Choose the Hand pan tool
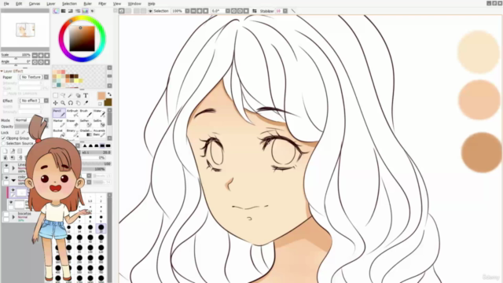The width and height of the screenshot is (503, 283). tap(79, 103)
